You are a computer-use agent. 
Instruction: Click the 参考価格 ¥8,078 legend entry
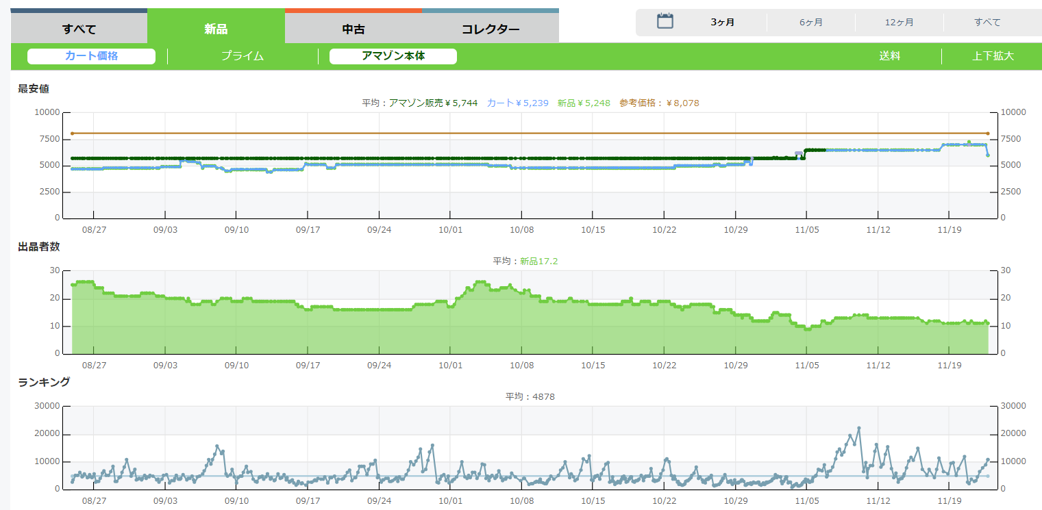point(659,103)
